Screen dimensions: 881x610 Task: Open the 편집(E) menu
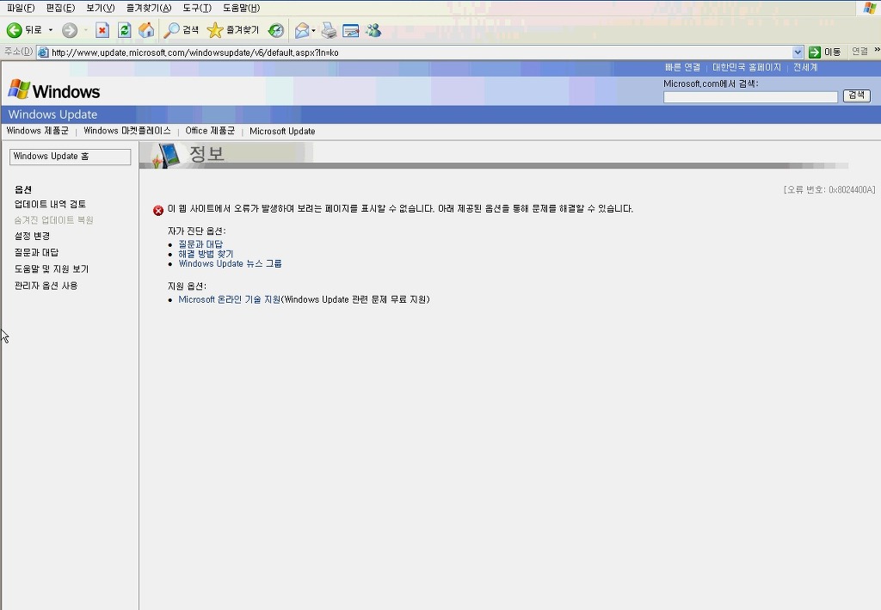click(x=60, y=8)
